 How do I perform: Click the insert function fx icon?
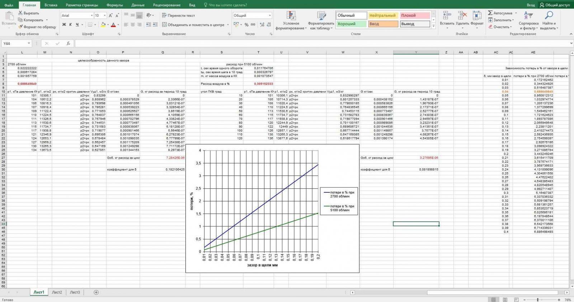point(68,43)
